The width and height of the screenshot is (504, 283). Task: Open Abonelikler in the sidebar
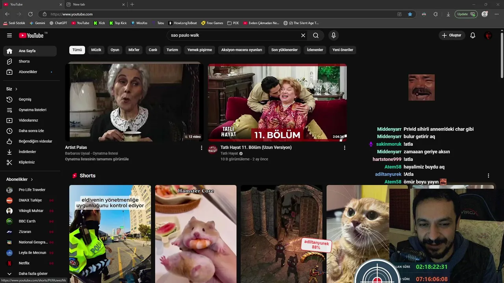pyautogui.click(x=30, y=72)
